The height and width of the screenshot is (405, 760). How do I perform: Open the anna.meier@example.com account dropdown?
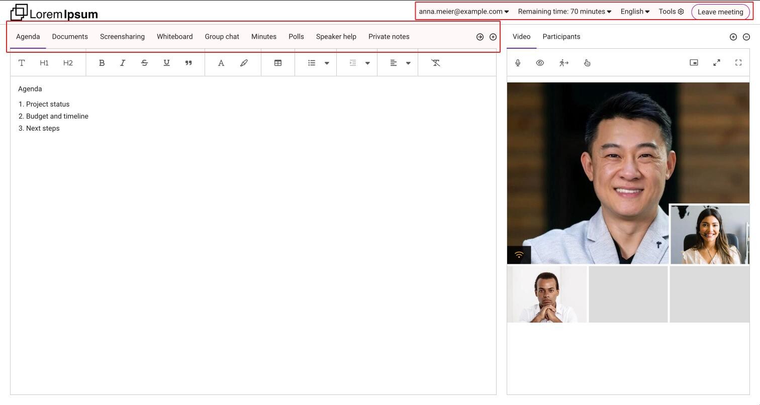464,12
